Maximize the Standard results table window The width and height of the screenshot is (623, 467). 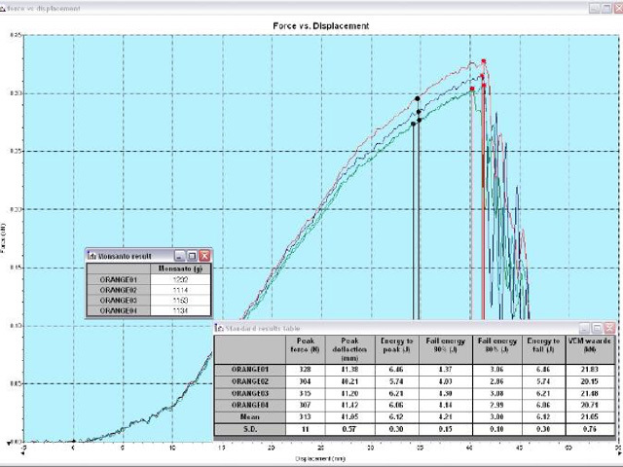pyautogui.click(x=598, y=329)
